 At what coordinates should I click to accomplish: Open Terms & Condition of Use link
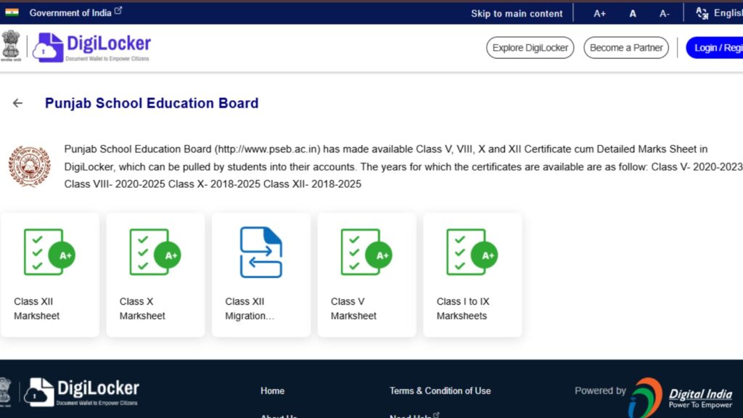click(x=440, y=391)
